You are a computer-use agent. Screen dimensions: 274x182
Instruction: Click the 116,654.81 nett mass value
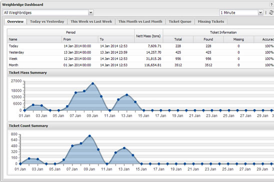pos(152,65)
